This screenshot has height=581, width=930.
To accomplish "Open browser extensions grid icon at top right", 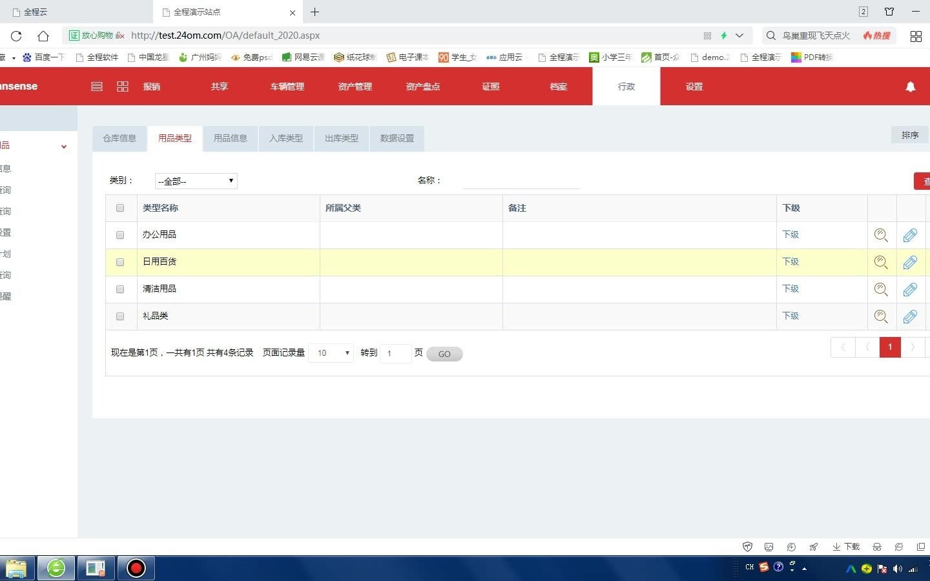I will click(x=916, y=36).
